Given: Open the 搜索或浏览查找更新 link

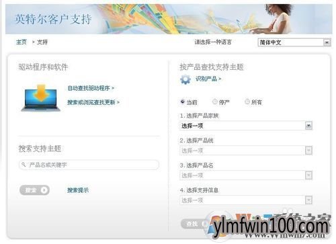Looking at the screenshot, I should click(x=93, y=102).
